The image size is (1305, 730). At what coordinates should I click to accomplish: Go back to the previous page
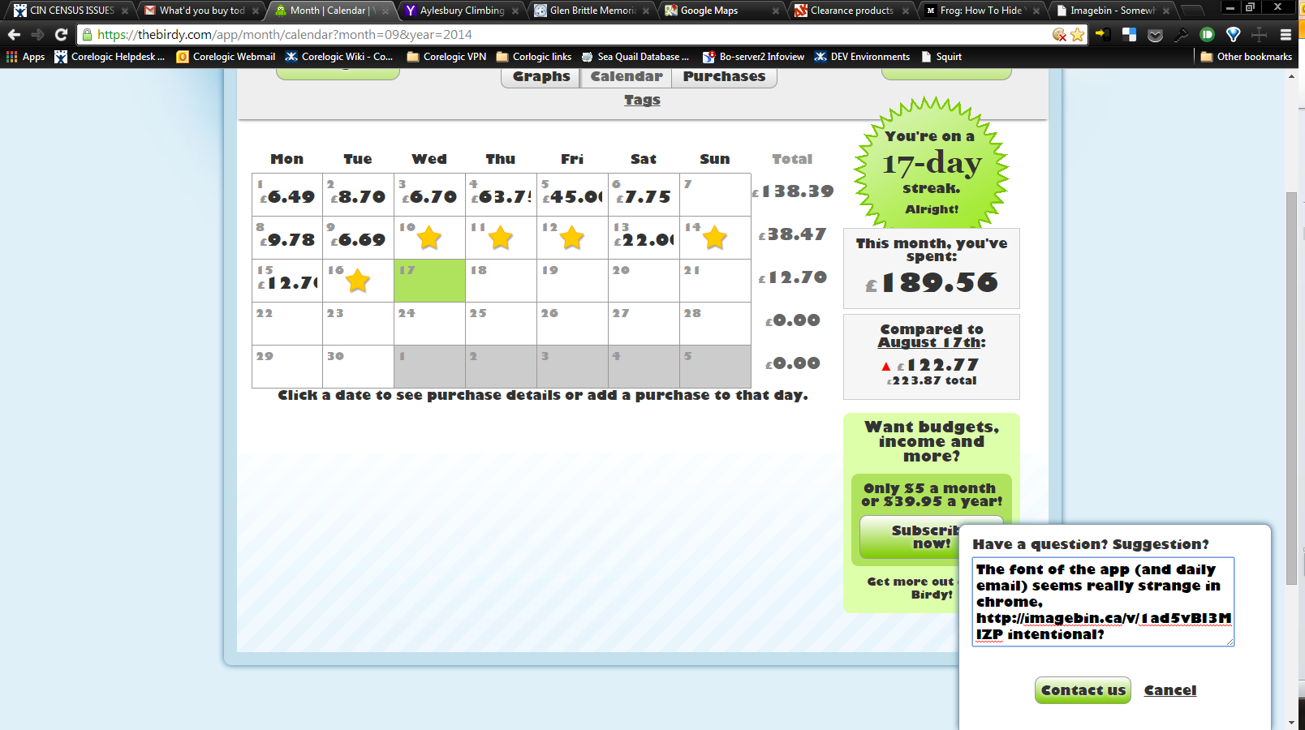pyautogui.click(x=14, y=35)
